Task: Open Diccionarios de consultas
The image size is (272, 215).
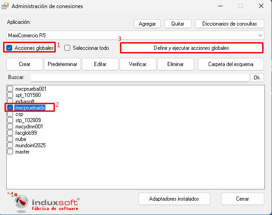Action: (x=229, y=24)
